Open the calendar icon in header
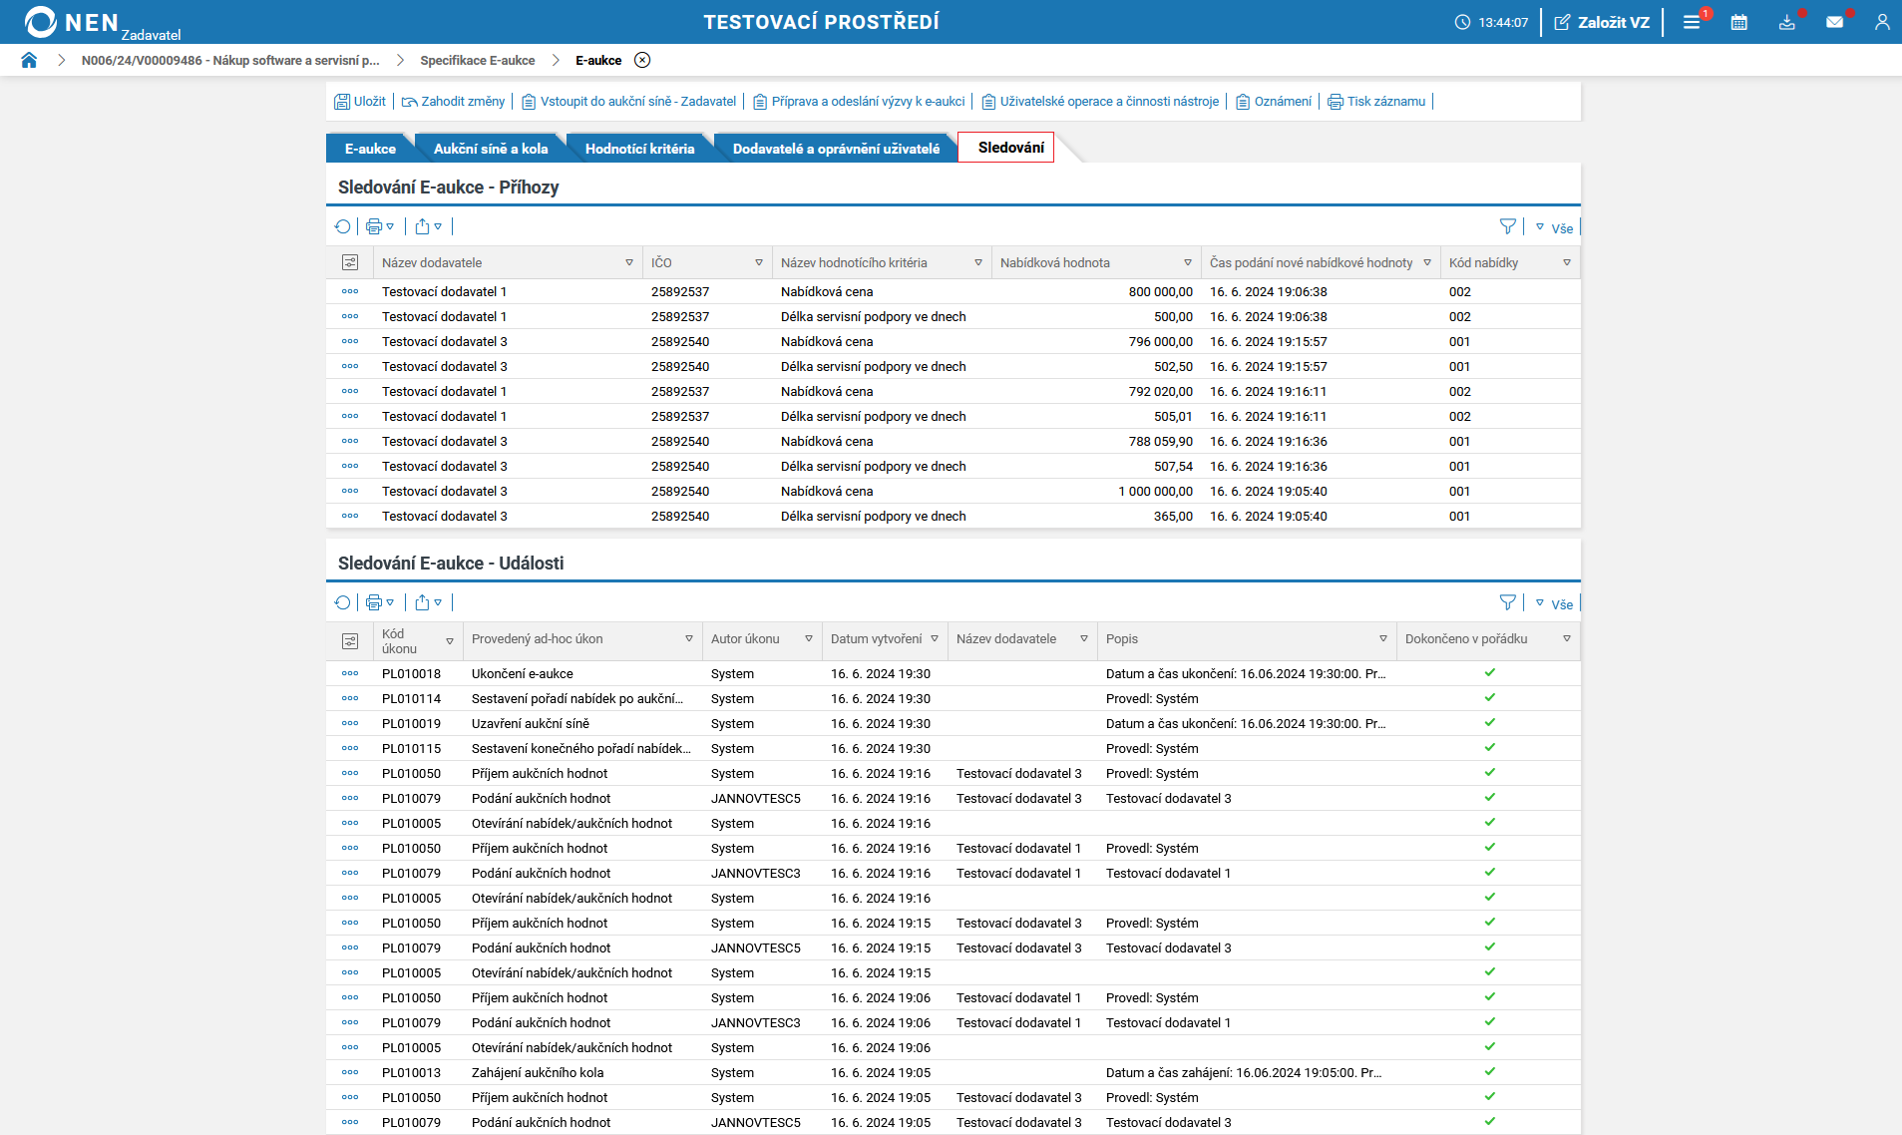Screen dimensions: 1902x1135 pos(1738,22)
